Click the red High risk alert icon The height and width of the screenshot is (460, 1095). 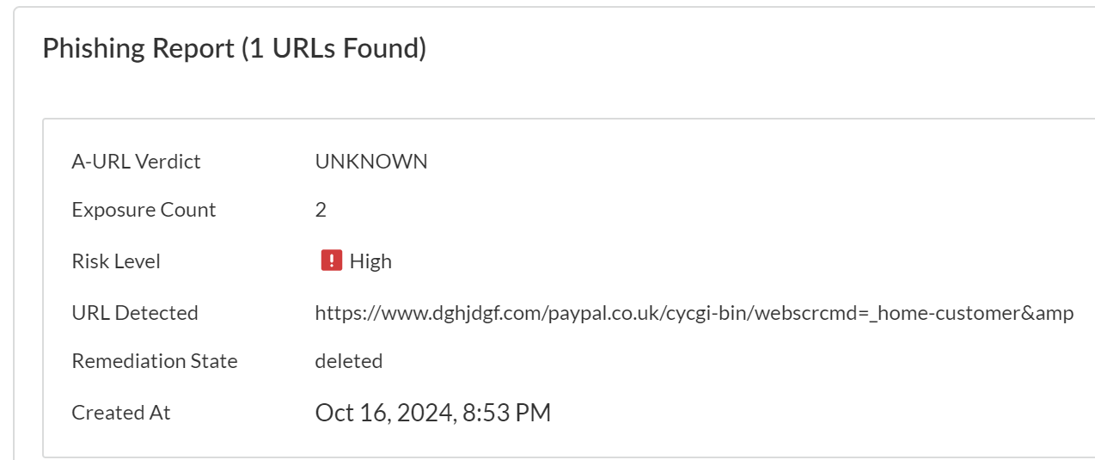[x=331, y=261]
